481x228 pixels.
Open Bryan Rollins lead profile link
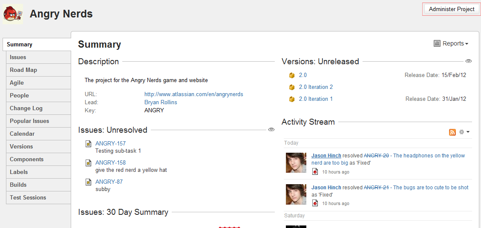tap(161, 103)
